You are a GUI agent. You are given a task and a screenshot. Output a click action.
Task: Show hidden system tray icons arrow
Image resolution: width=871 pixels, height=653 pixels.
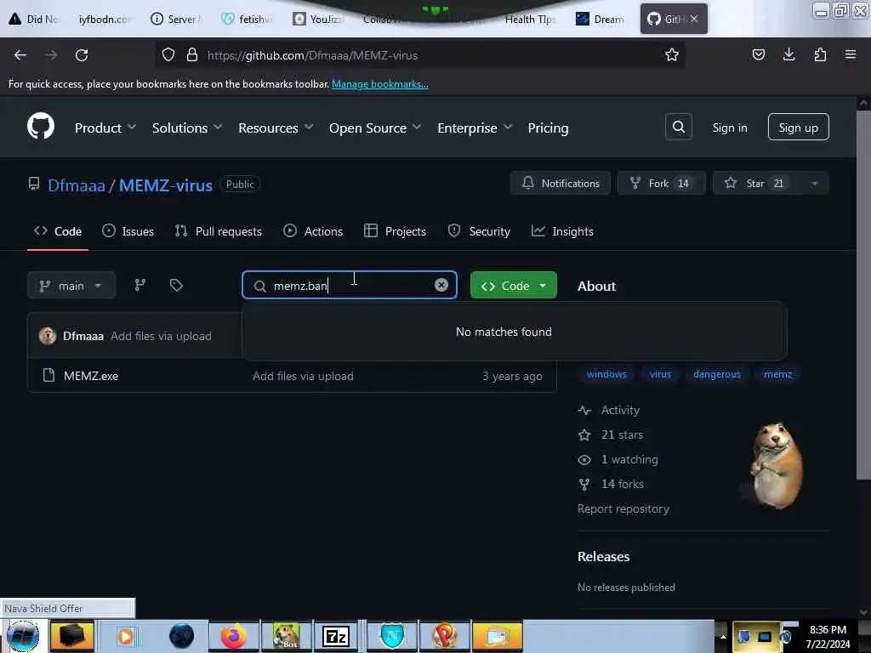(x=723, y=636)
